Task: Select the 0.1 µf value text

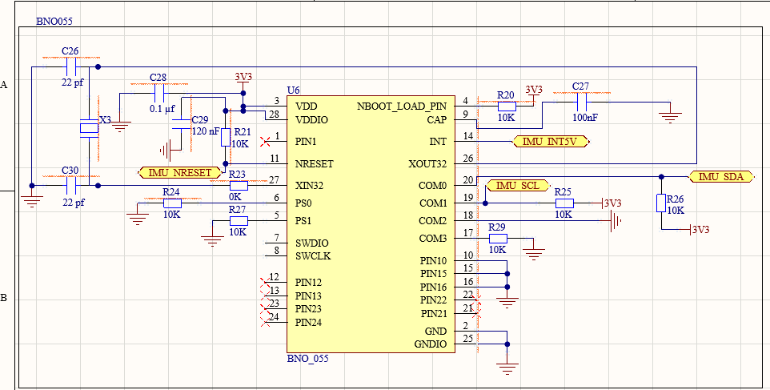Action: click(162, 109)
